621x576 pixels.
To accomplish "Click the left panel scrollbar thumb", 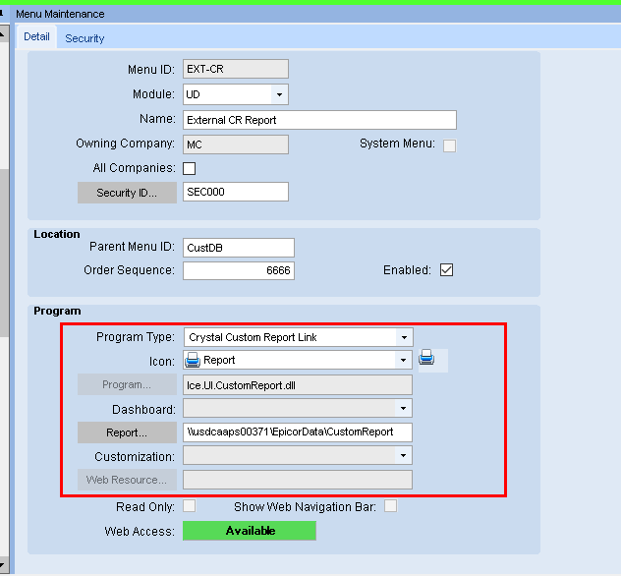I will click(4, 253).
